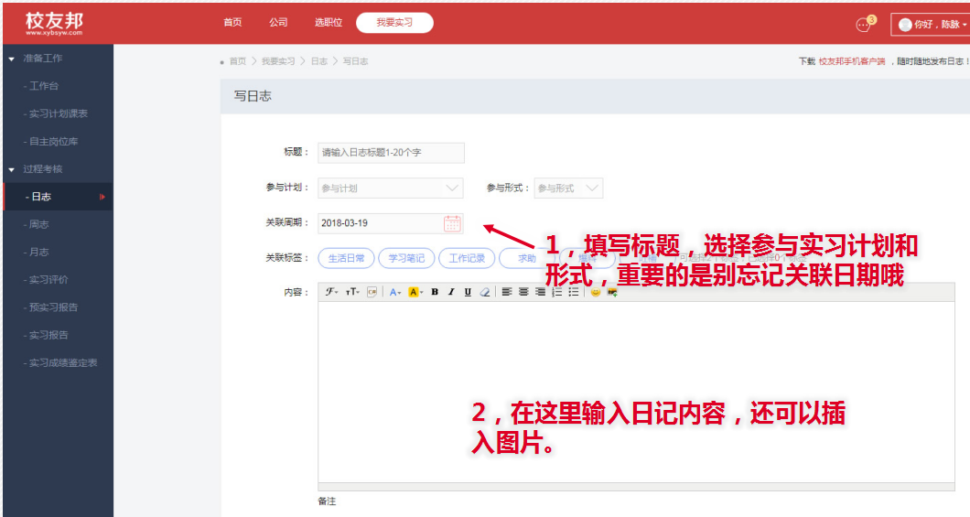Select 周志 in the left sidebar
Screen dimensions: 970x517
(38, 224)
